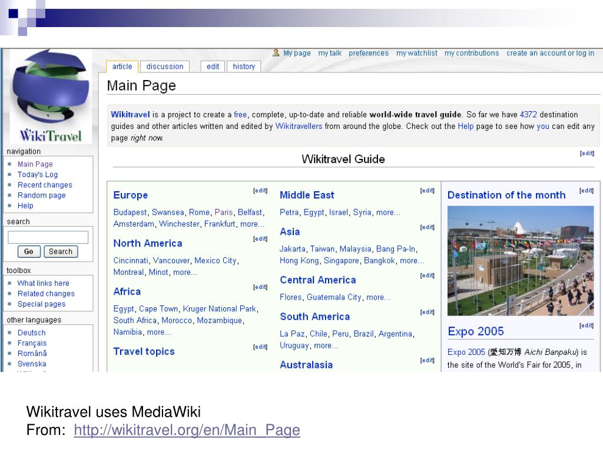Go to my talk
This screenshot has width=603, height=452.
pos(330,53)
